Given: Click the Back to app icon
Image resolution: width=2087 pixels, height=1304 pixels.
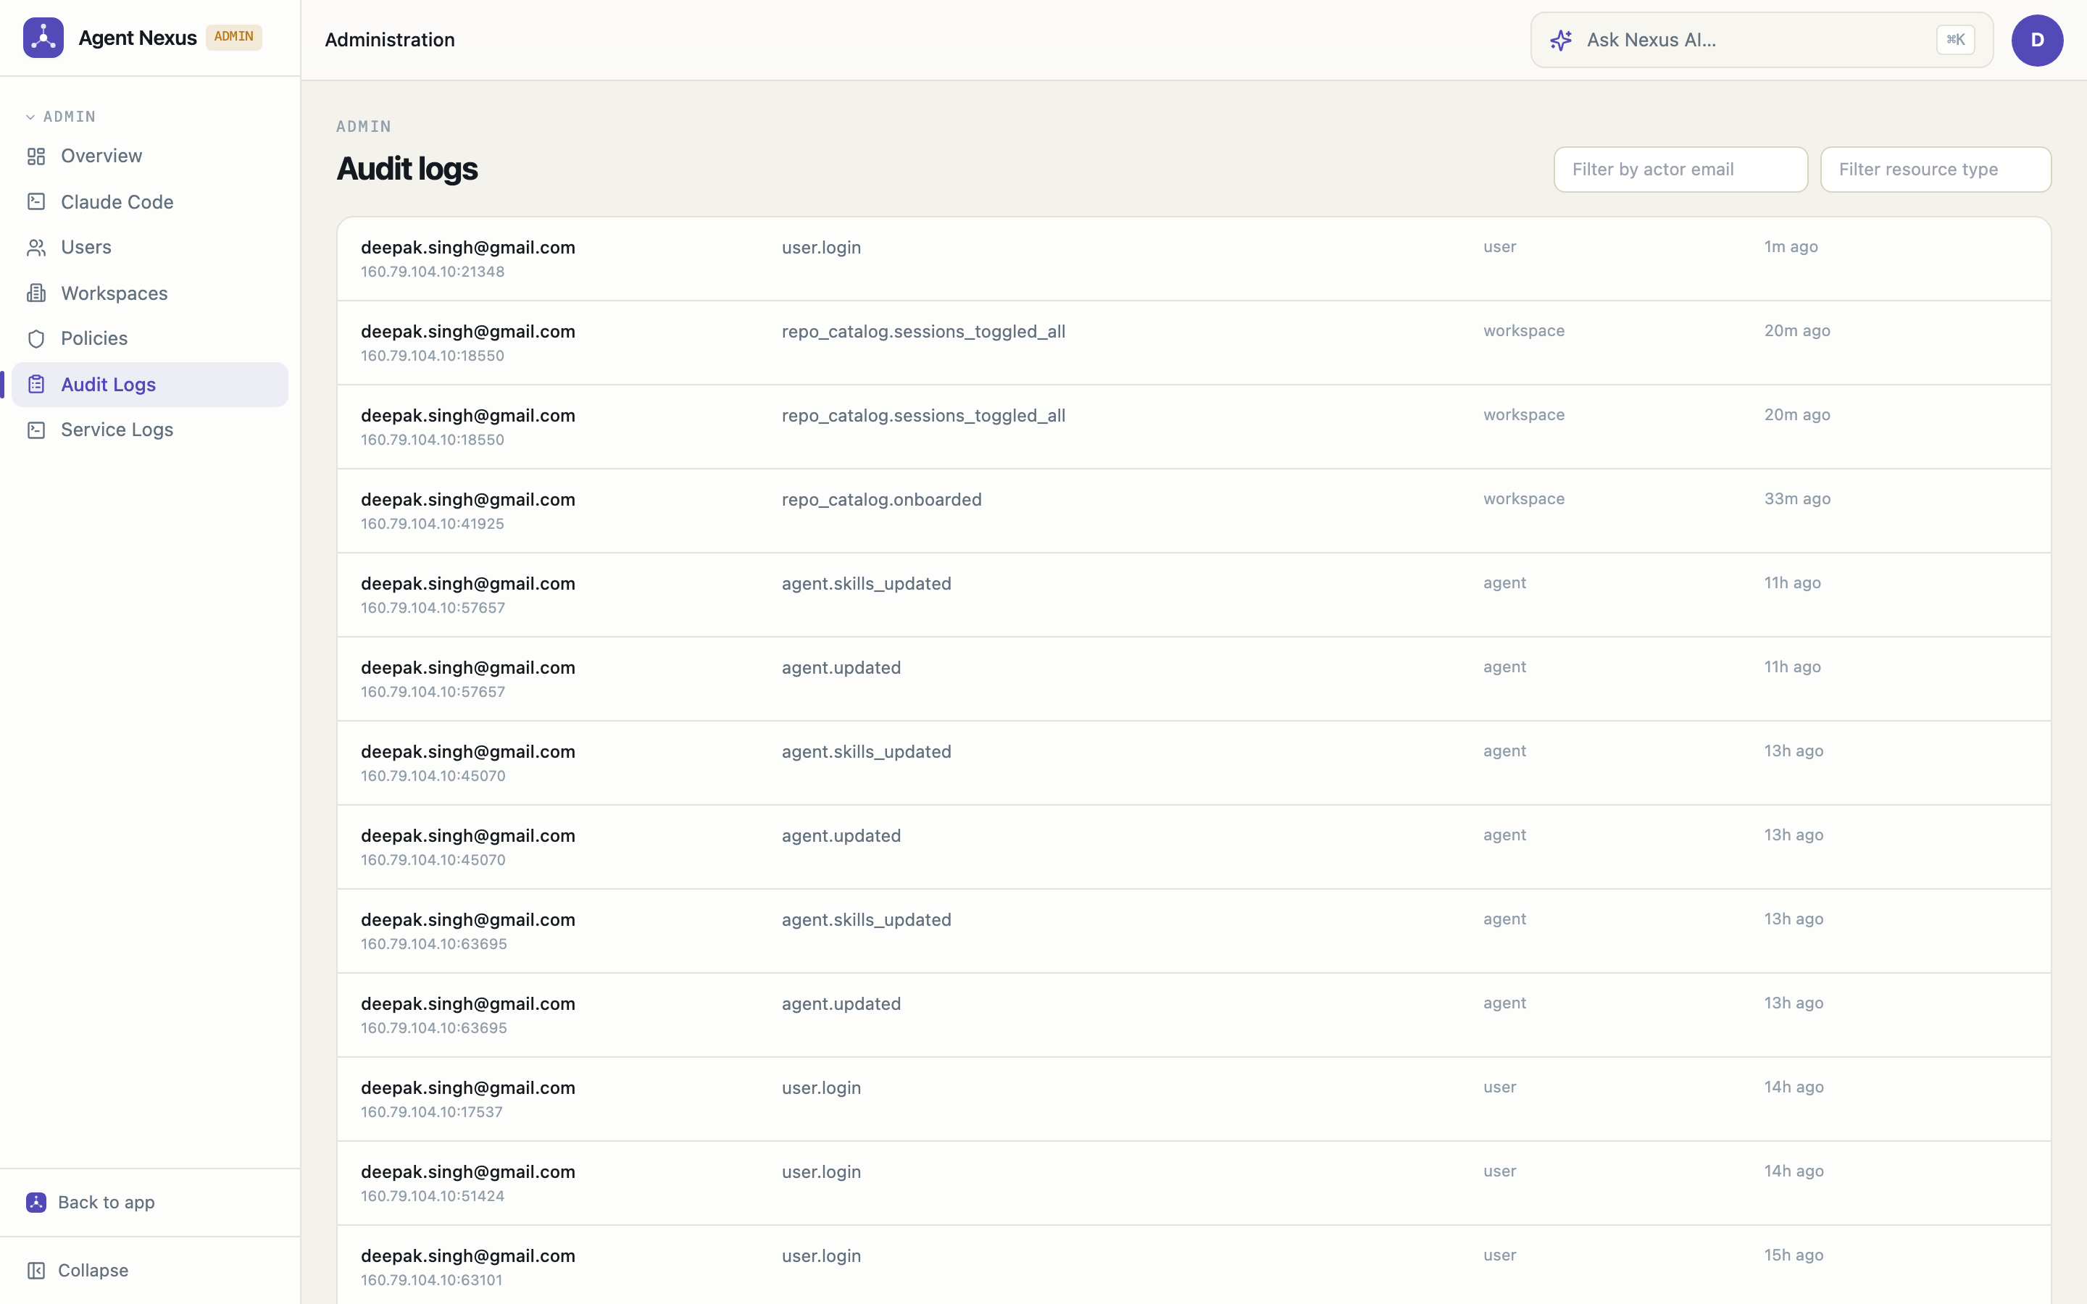Looking at the screenshot, I should pos(36,1203).
